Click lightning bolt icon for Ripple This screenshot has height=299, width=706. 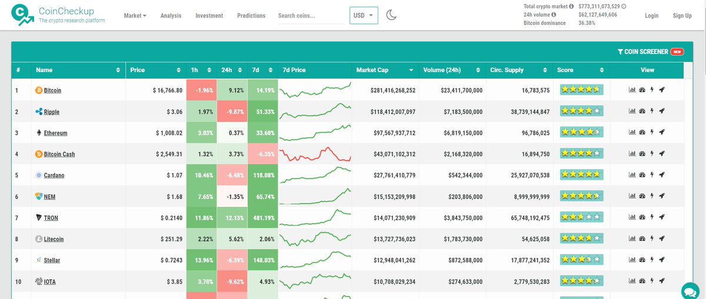click(x=652, y=112)
